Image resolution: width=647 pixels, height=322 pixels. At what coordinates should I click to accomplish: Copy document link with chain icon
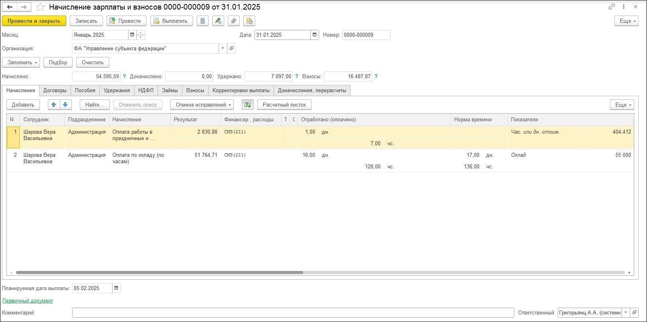[611, 7]
